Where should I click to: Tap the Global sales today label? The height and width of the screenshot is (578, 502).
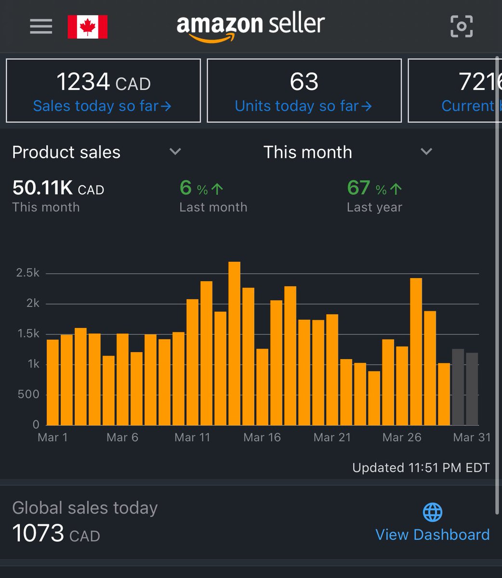[x=85, y=508]
